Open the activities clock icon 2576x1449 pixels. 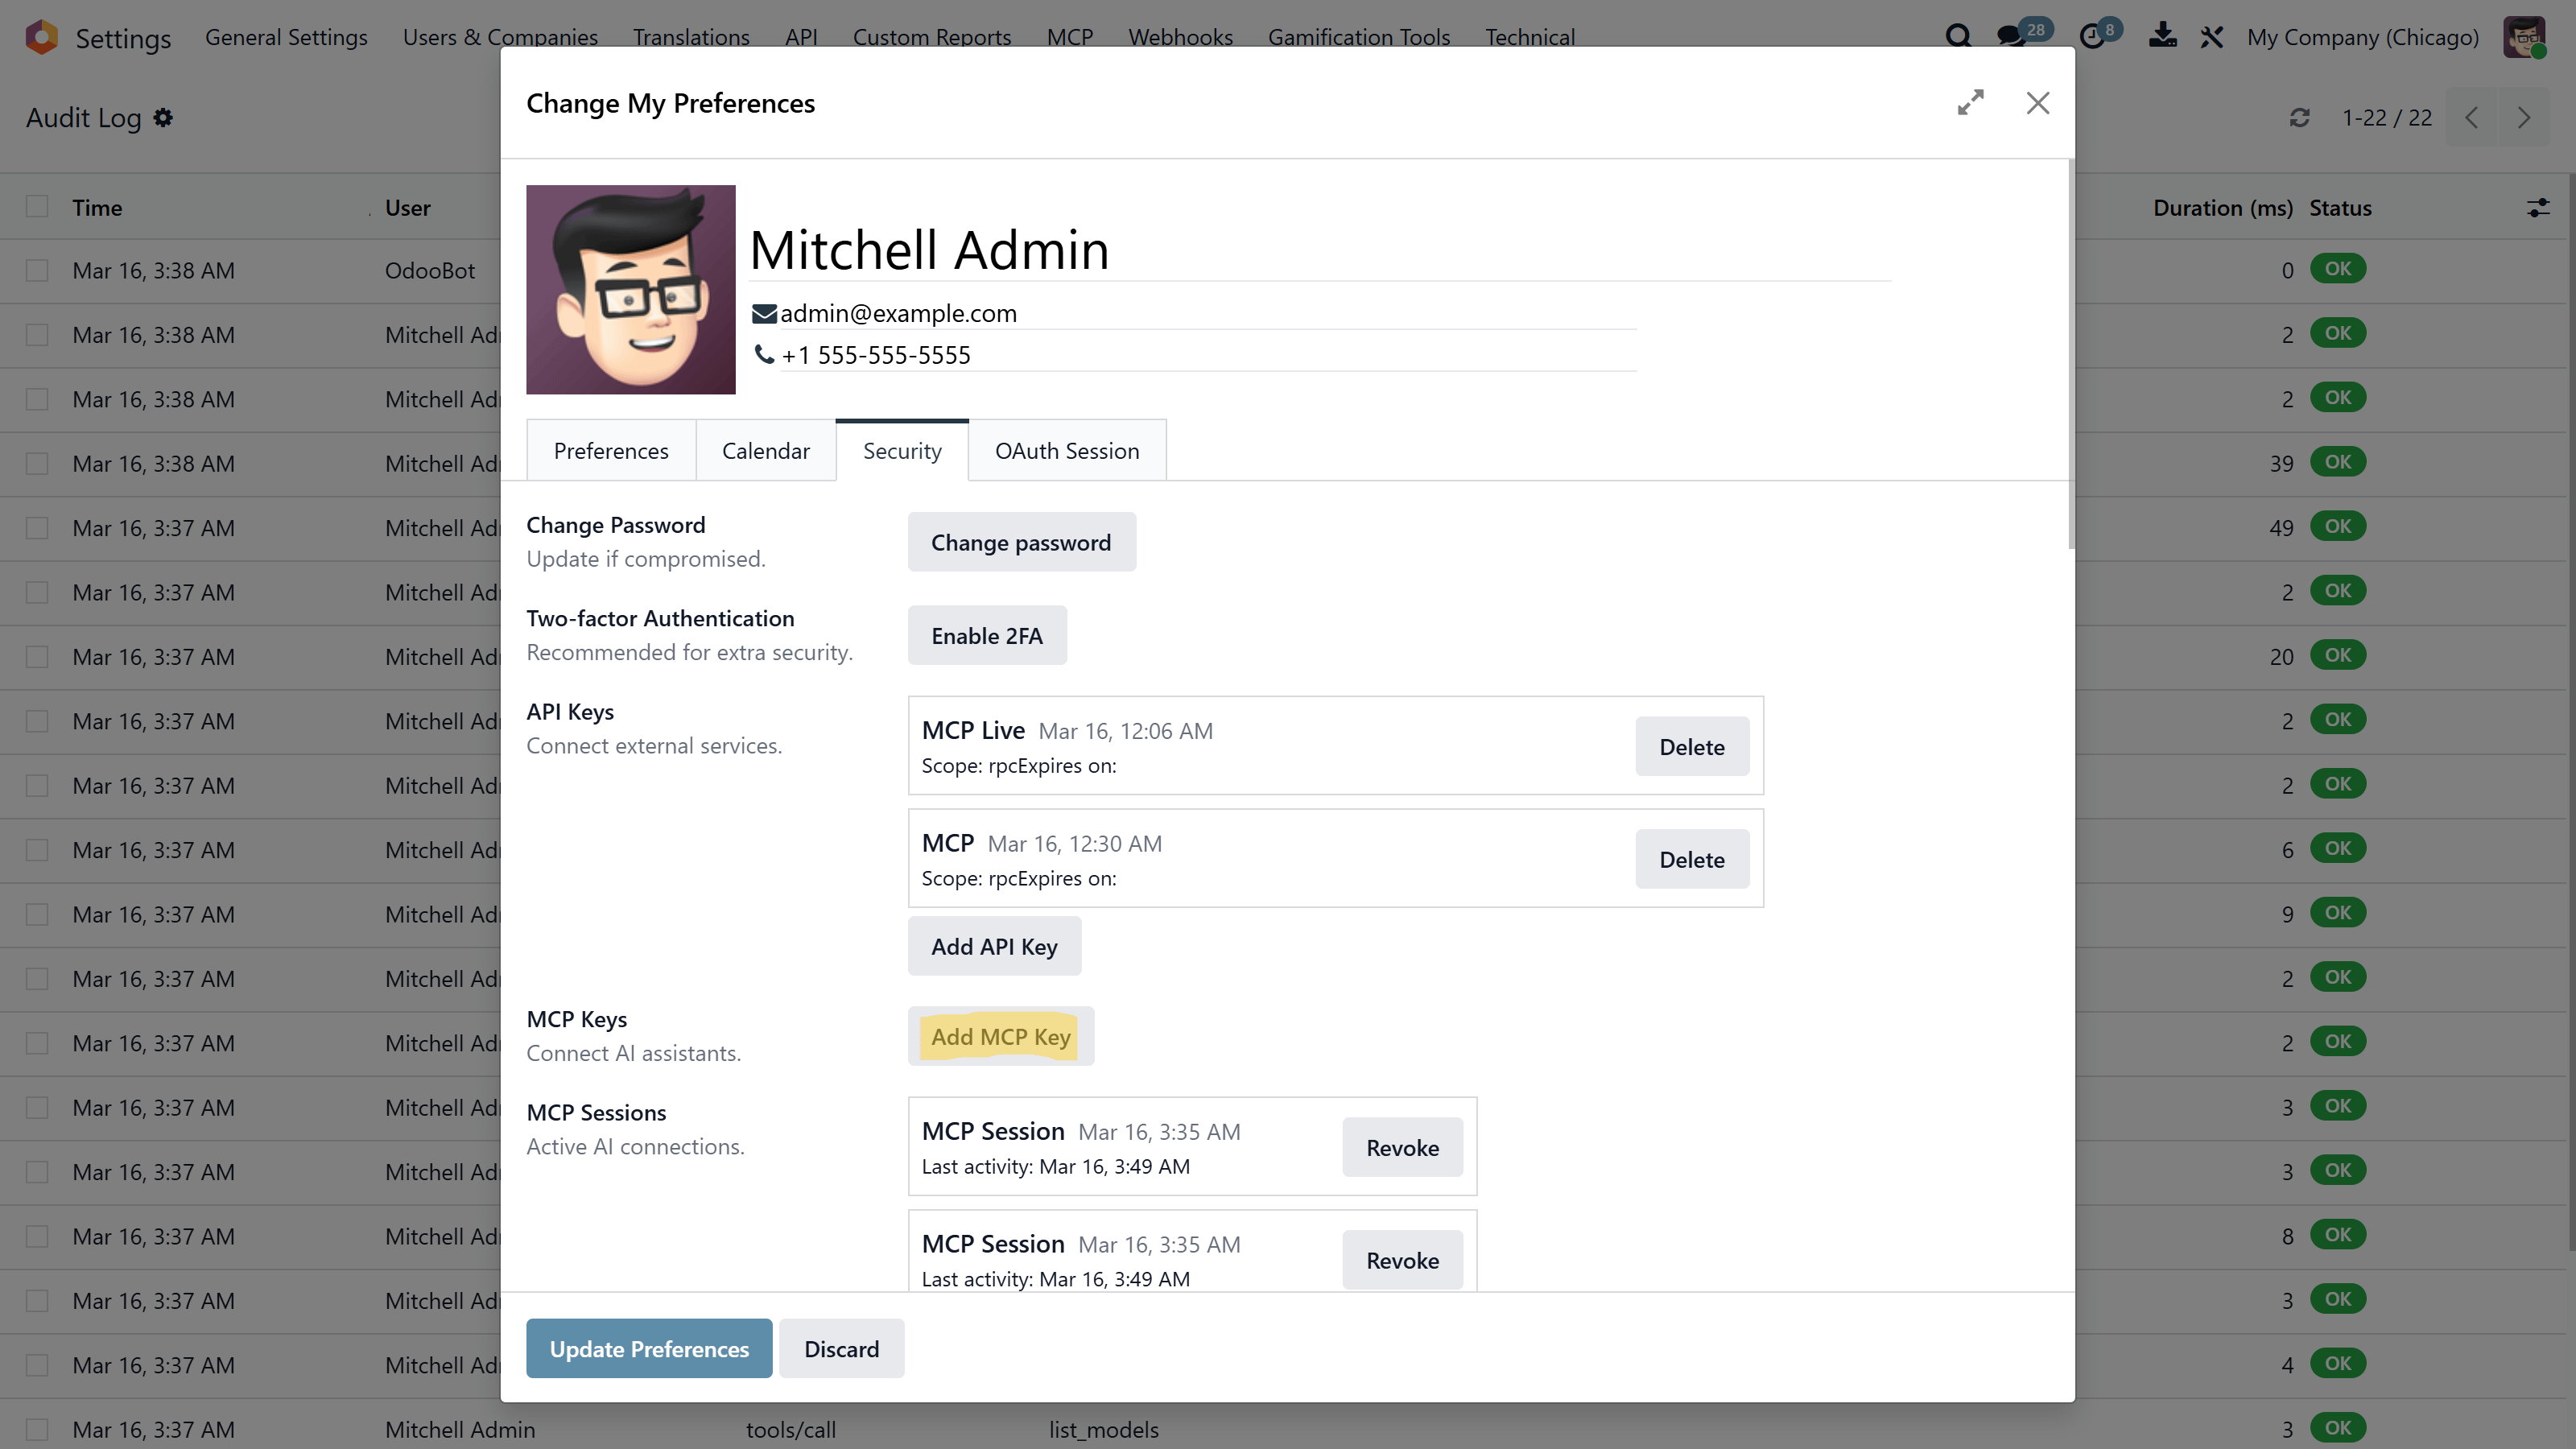[x=2092, y=37]
